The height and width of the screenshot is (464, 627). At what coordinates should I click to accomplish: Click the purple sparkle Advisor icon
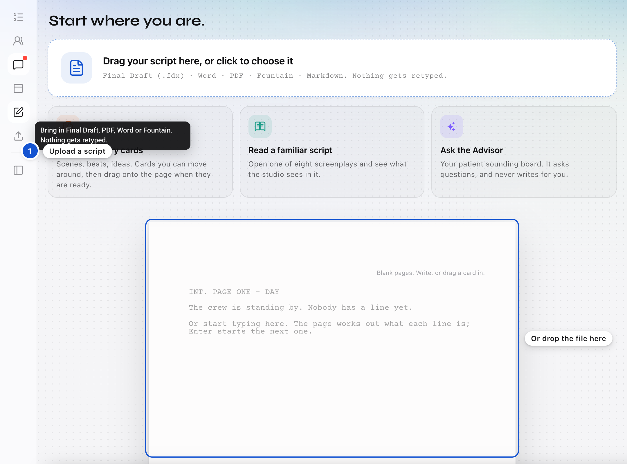[x=452, y=126]
